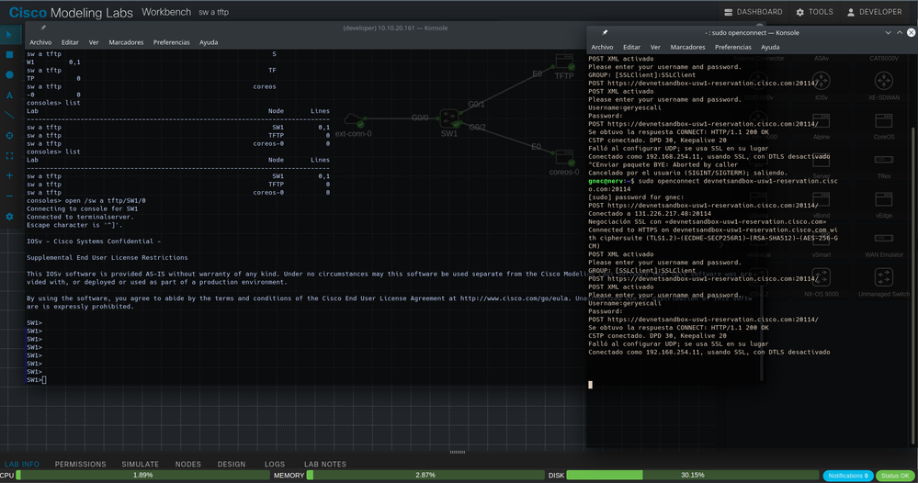Open Ayuda menu in developer Konsole

209,42
